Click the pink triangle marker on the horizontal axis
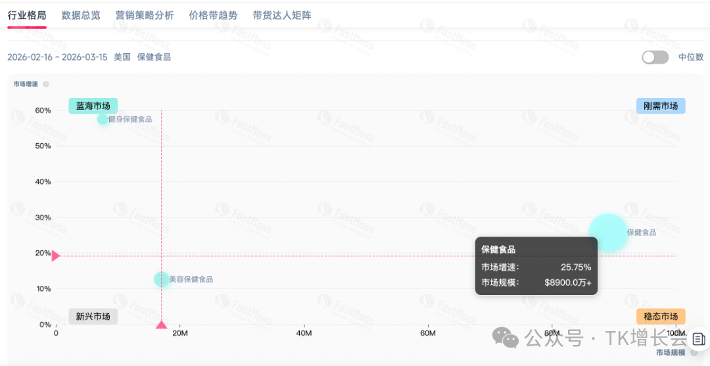This screenshot has width=710, height=366. click(x=161, y=324)
